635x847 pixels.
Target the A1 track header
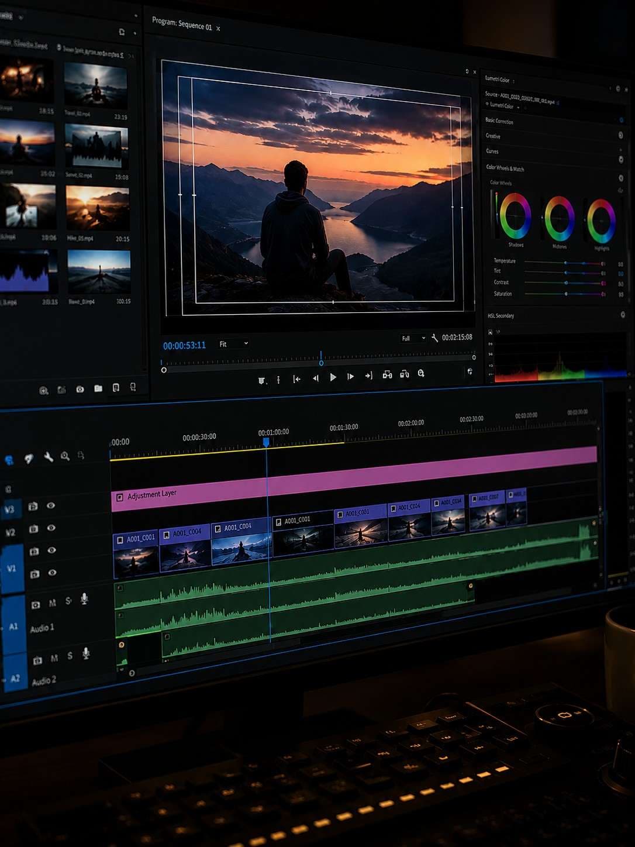click(13, 626)
